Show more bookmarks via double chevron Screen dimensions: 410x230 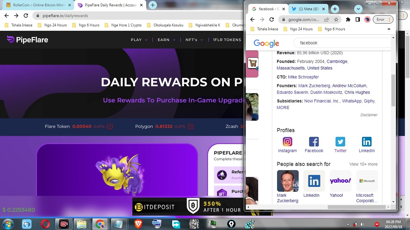[x=389, y=29]
